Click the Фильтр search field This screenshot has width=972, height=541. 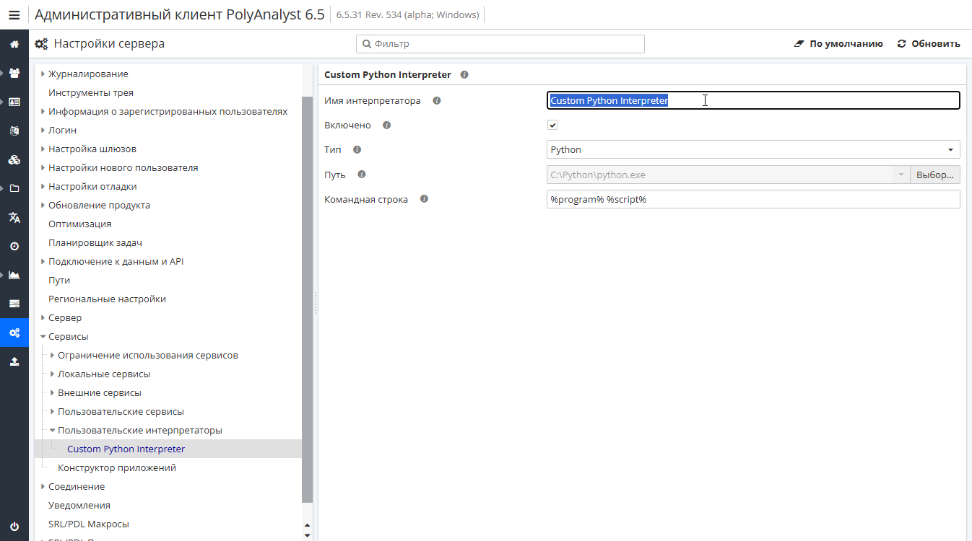[x=500, y=44]
